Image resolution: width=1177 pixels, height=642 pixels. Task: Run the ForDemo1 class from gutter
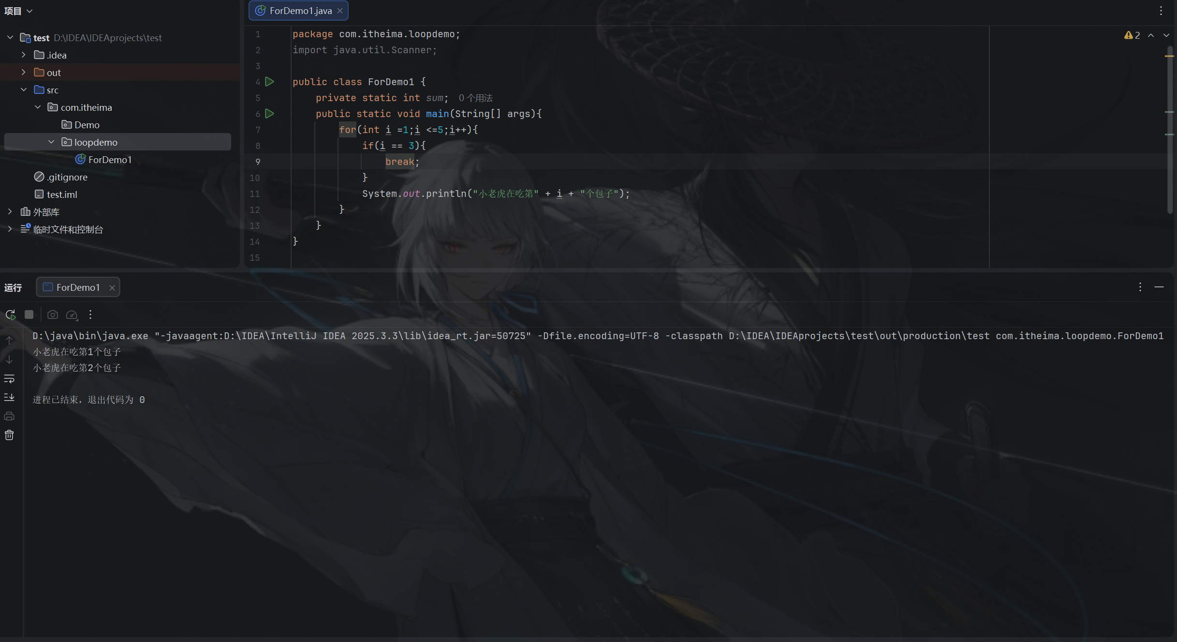click(x=270, y=82)
